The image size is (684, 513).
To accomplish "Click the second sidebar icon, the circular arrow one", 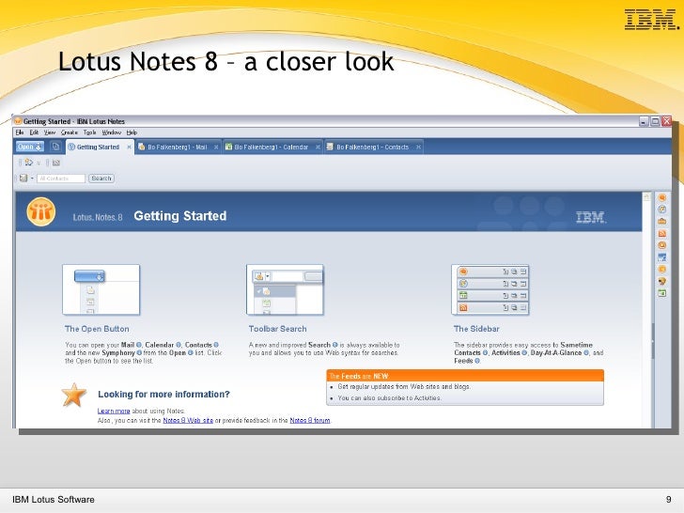I will coord(662,210).
